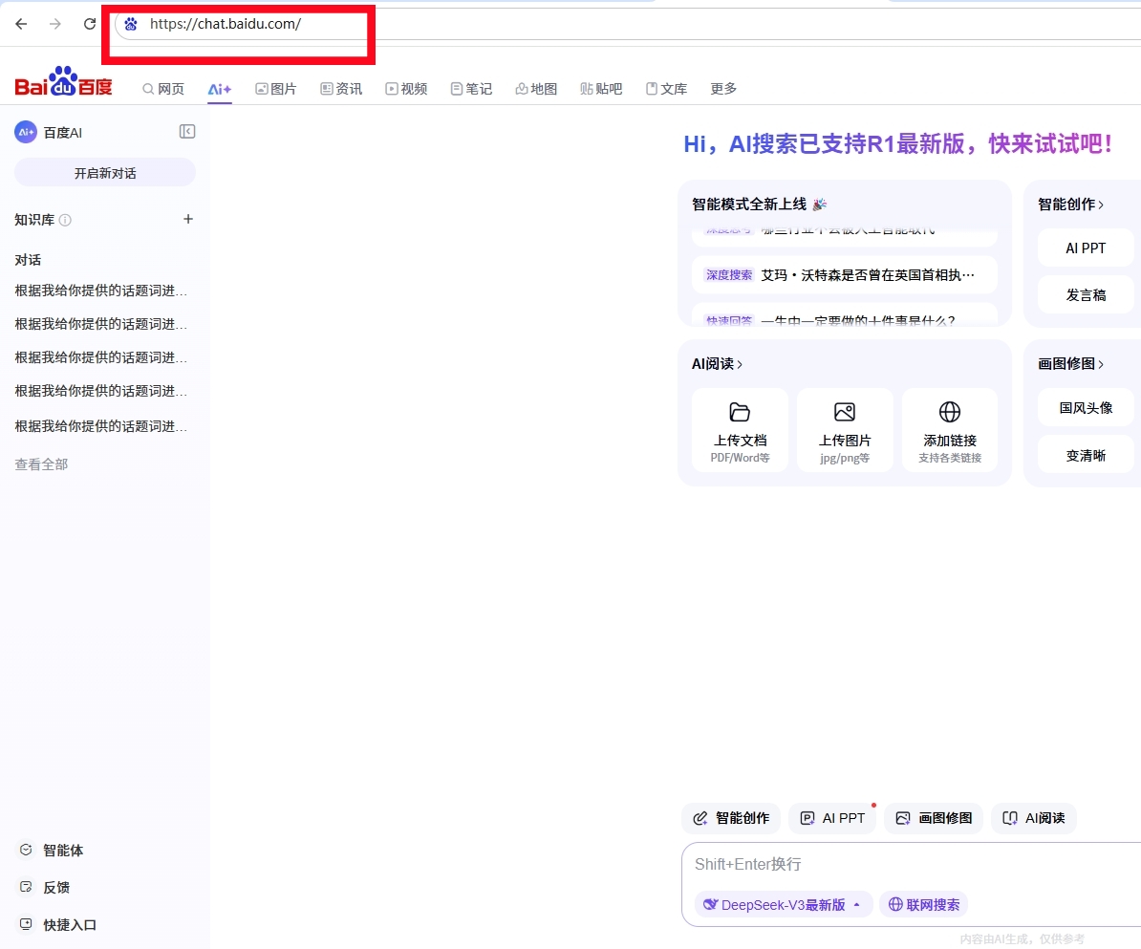Click the 添加链接 globe icon
The width and height of the screenshot is (1141, 949).
[950, 412]
